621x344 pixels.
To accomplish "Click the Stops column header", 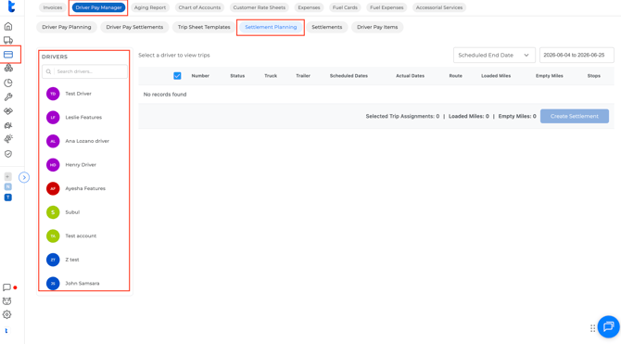I will click(594, 76).
